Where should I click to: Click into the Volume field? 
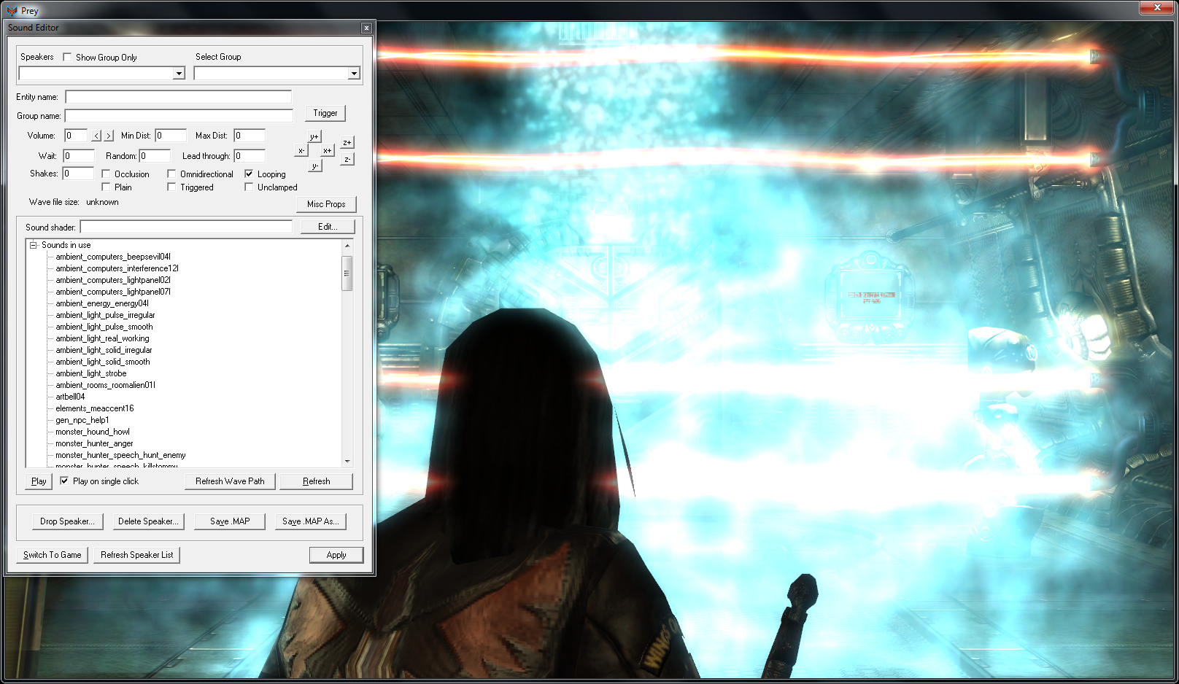(x=76, y=136)
